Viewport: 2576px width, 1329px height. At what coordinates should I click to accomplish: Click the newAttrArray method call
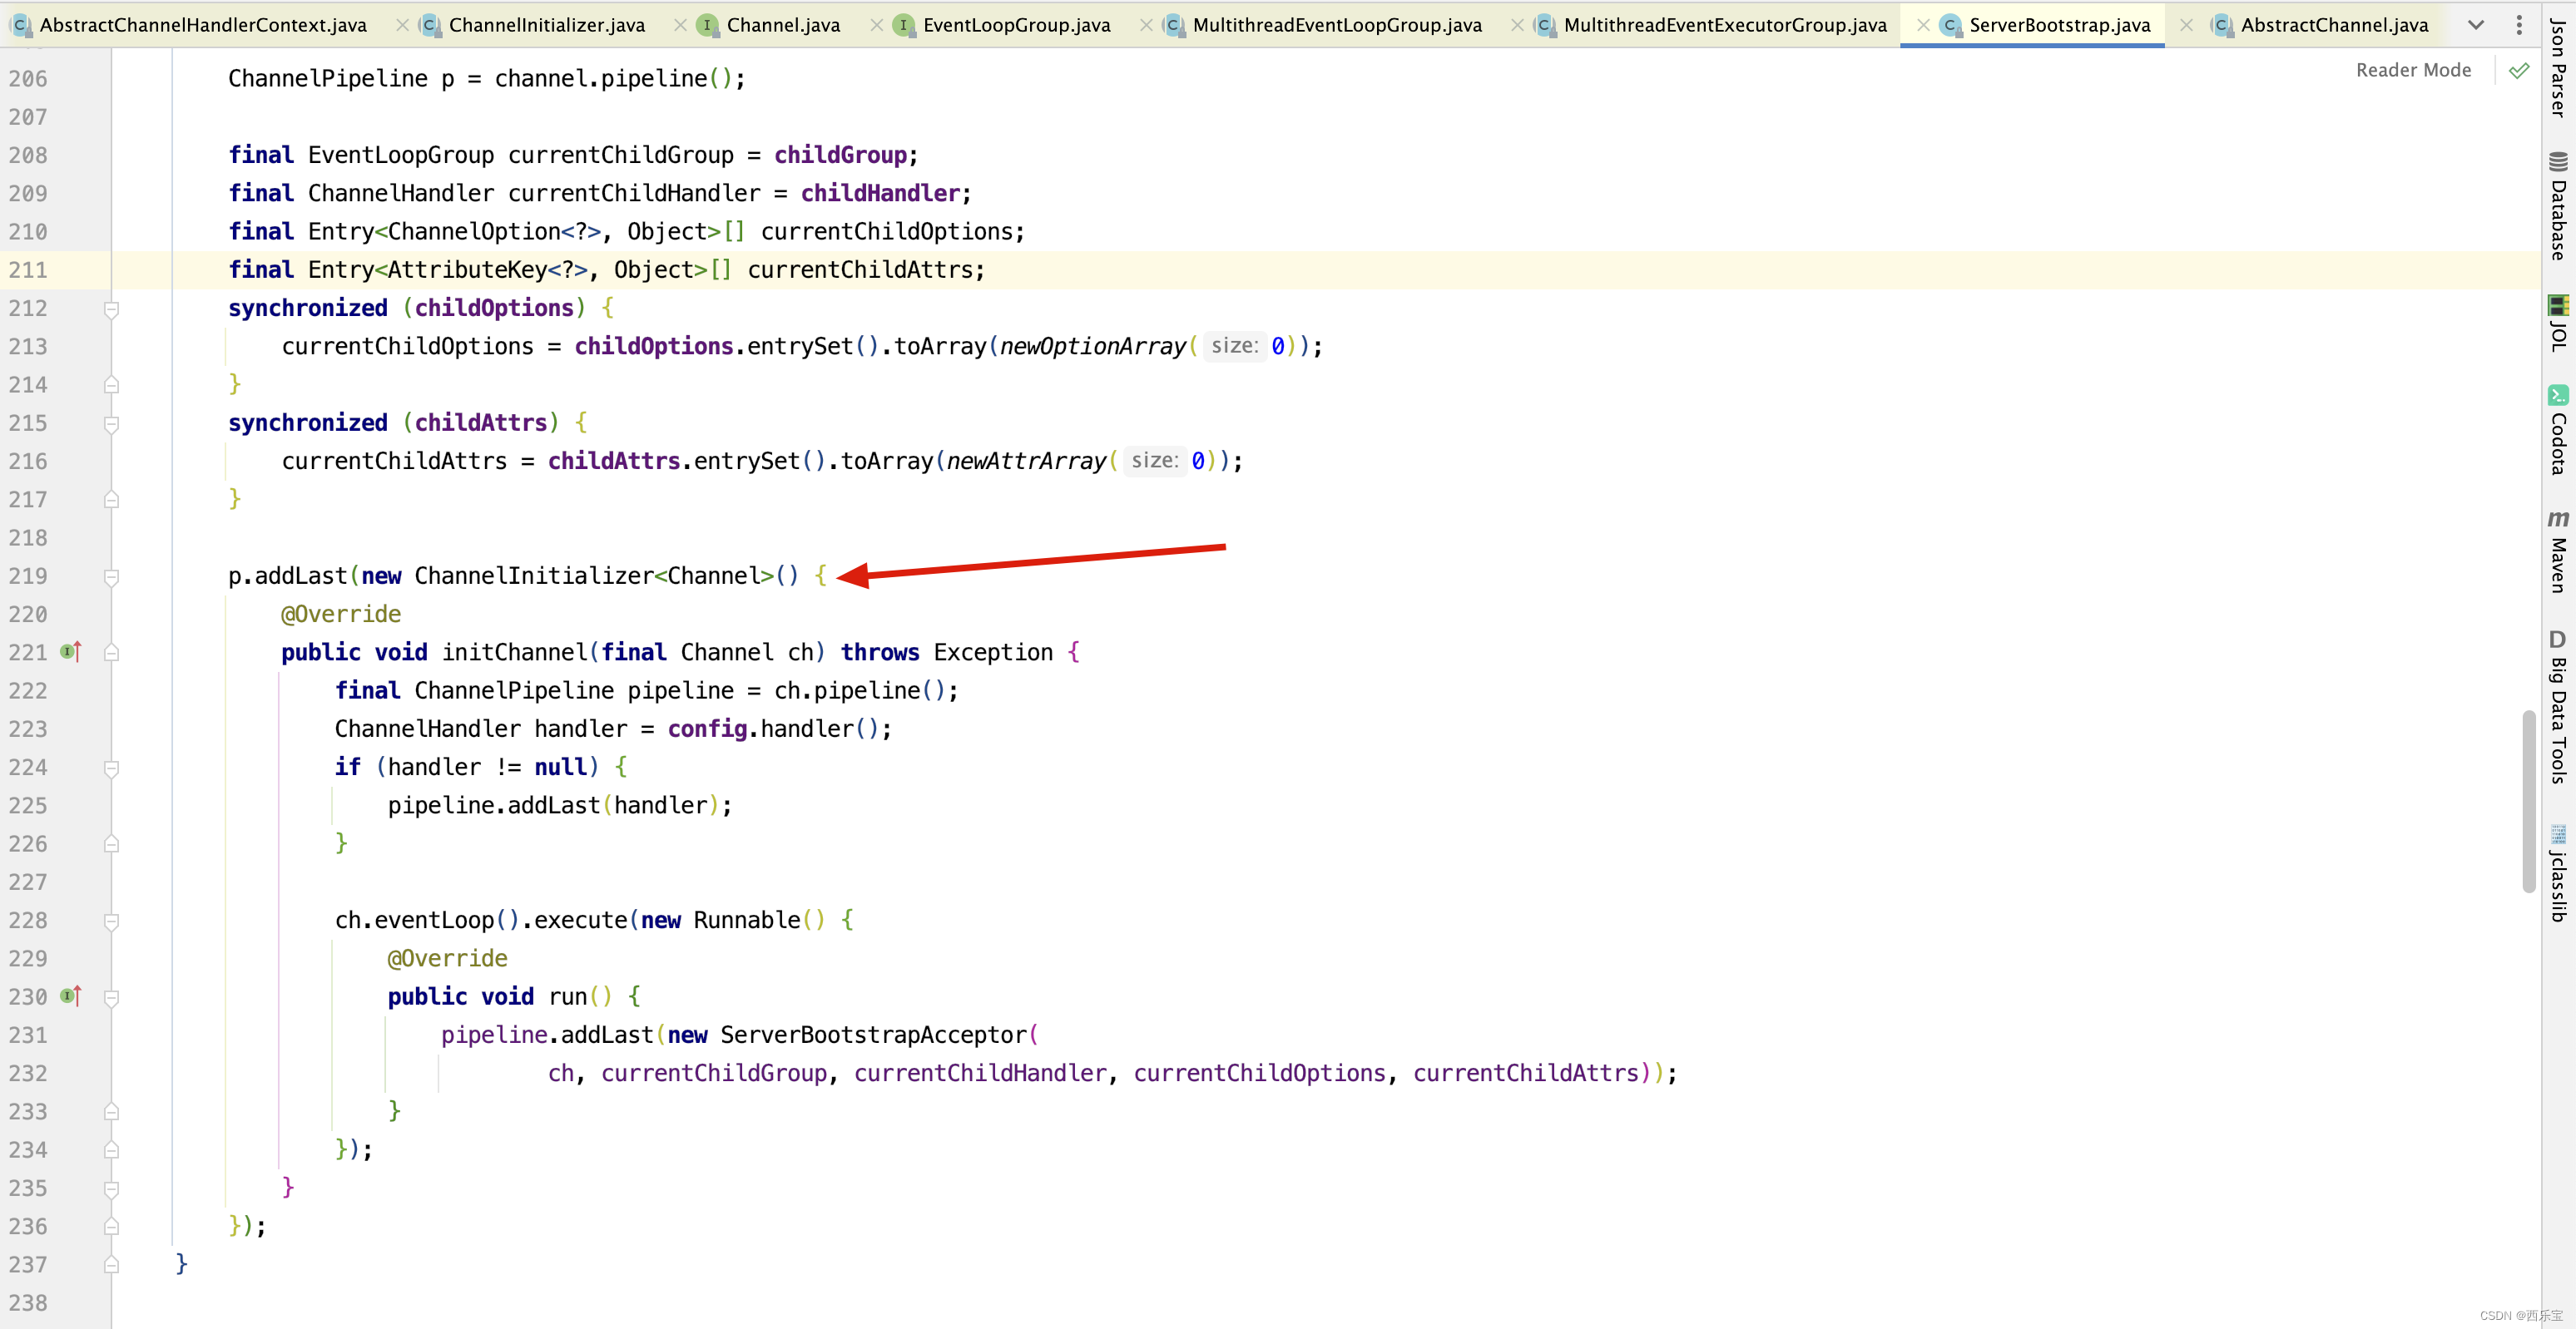pyautogui.click(x=1026, y=462)
